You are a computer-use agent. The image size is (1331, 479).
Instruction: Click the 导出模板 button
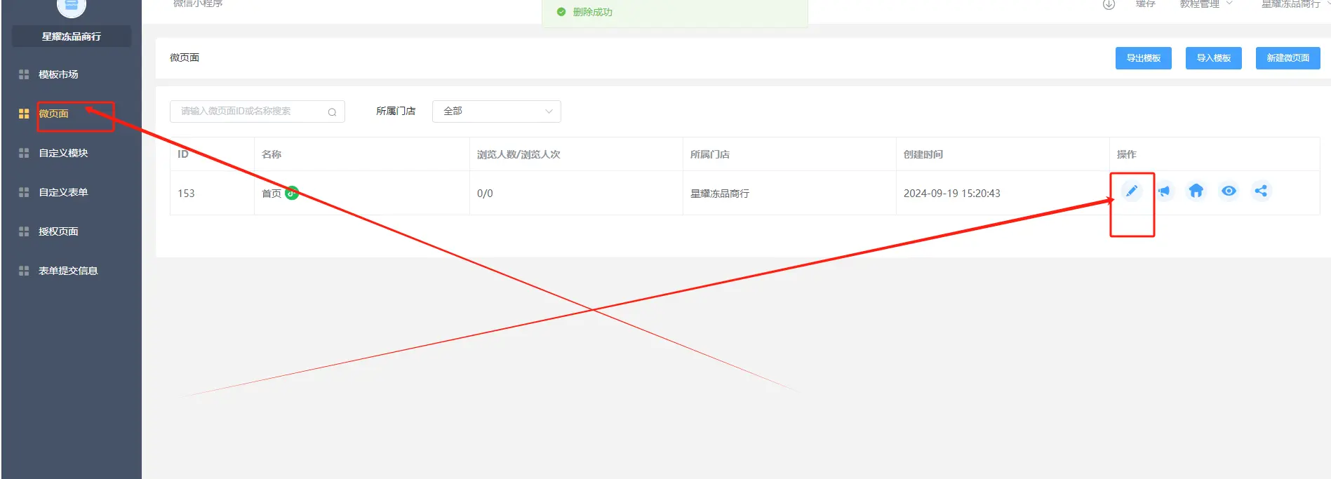(x=1143, y=58)
